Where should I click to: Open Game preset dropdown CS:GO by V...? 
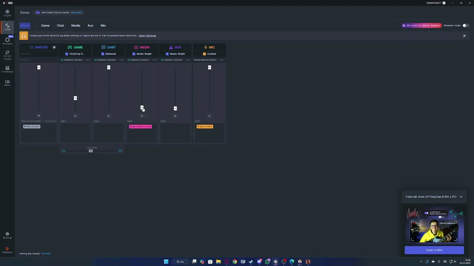(x=75, y=54)
